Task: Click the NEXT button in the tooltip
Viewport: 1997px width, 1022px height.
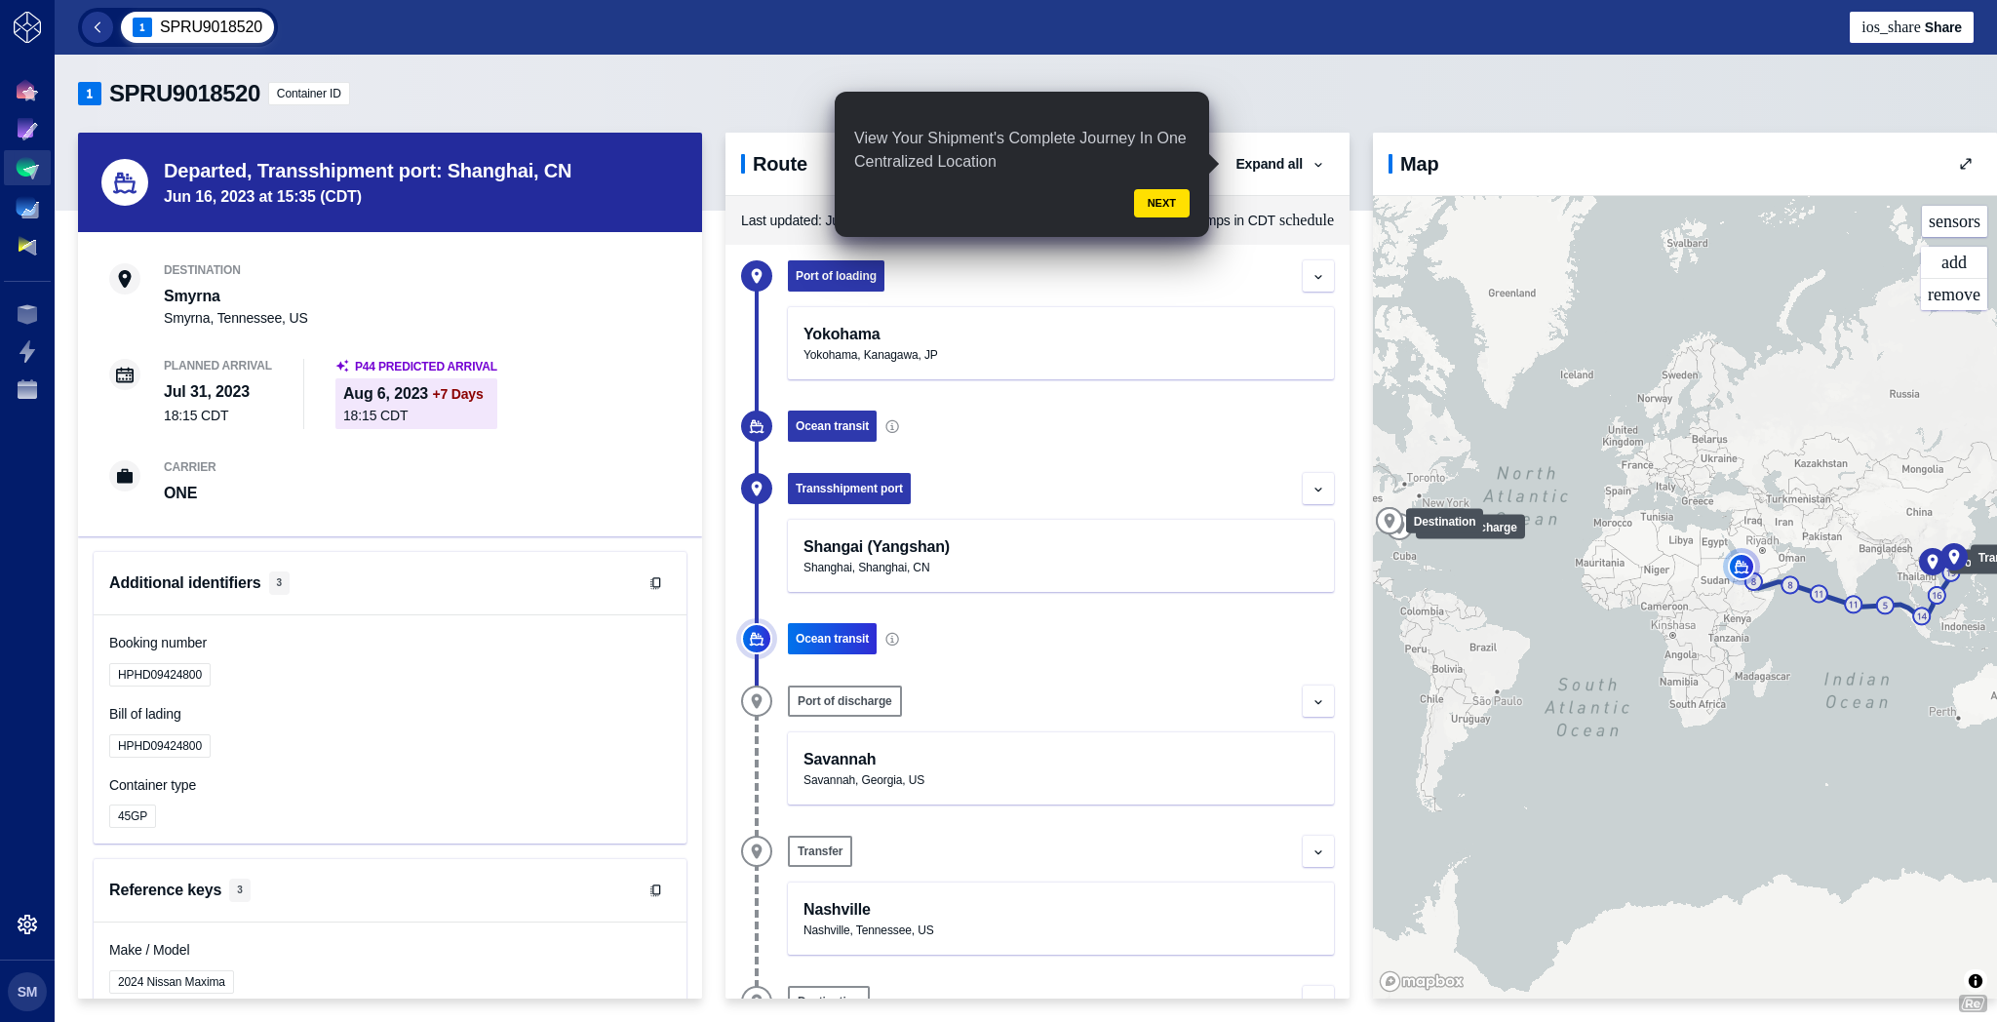Action: click(1160, 203)
